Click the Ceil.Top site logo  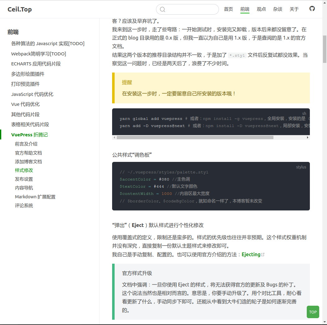pos(19,9)
